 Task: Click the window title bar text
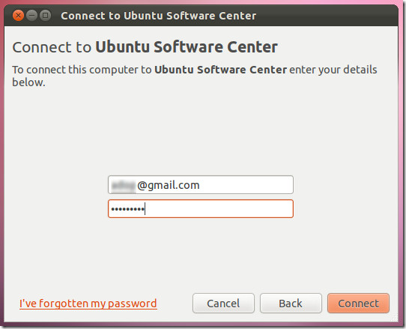click(159, 16)
